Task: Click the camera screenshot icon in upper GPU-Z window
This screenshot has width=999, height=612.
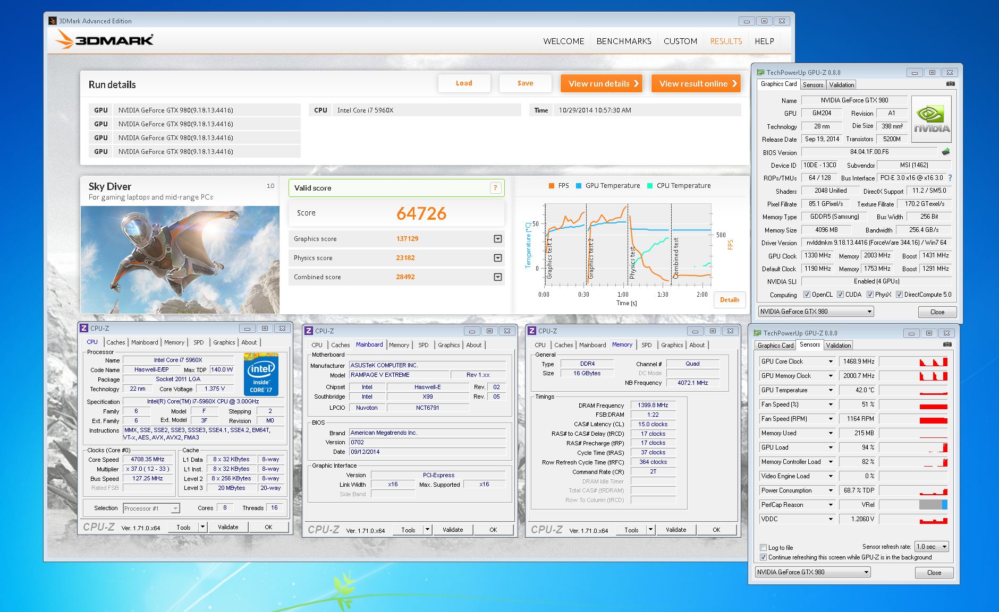Action: tap(951, 84)
